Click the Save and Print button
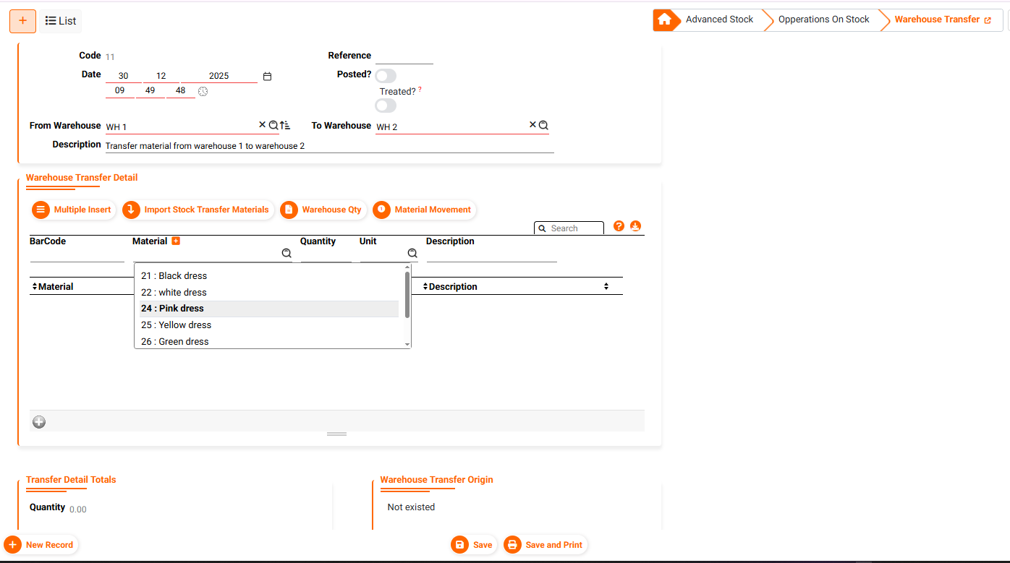Viewport: 1010px width, 563px height. (x=546, y=545)
